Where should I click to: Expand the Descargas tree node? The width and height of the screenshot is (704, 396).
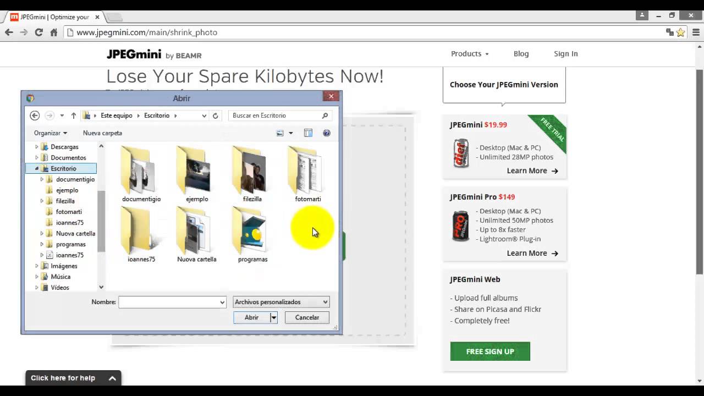[x=37, y=147]
